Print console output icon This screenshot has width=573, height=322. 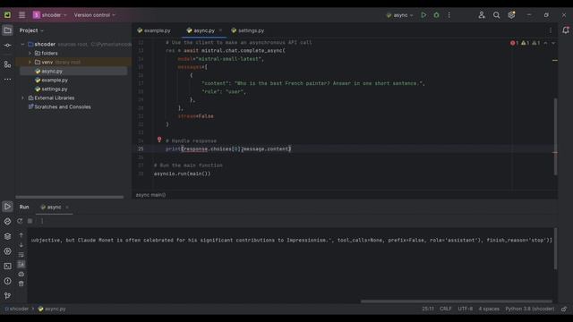coord(21,274)
